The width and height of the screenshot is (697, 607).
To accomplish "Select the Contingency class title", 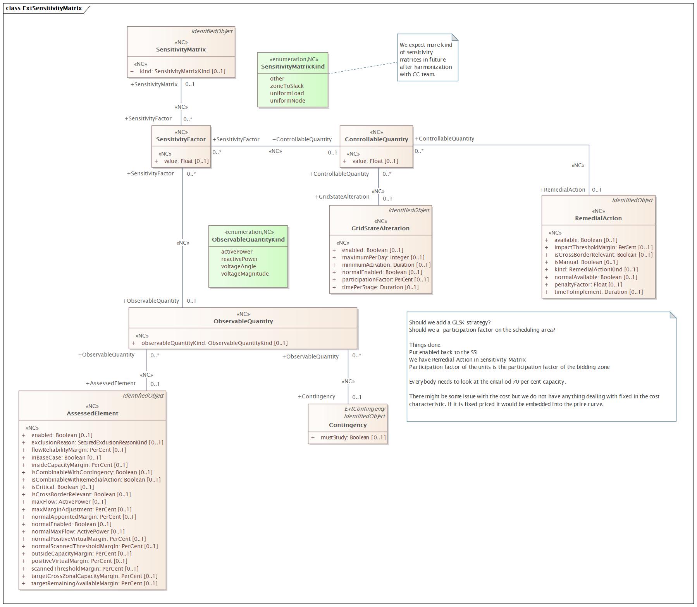I will 348,425.
